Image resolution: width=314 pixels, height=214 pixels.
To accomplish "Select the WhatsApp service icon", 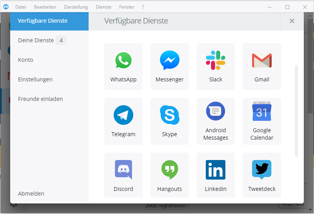I will tap(123, 61).
